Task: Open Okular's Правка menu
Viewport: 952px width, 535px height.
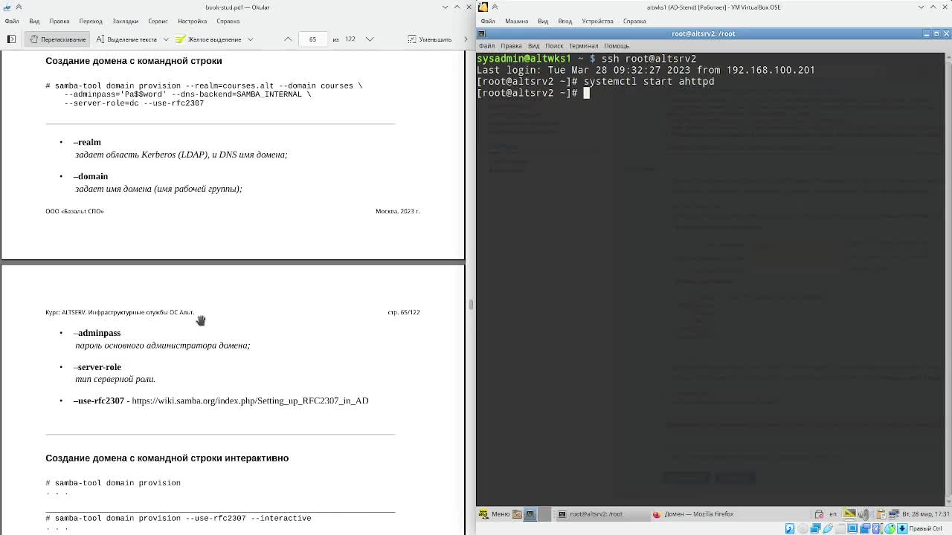Action: [59, 21]
